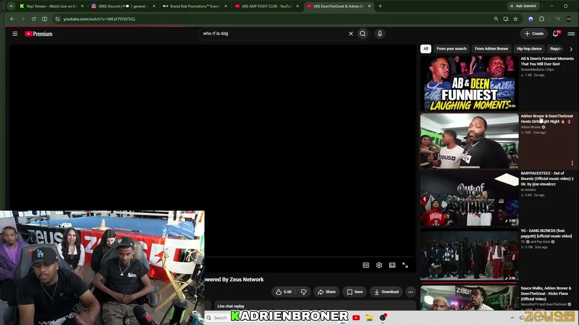Open AB & Deen's Funniest Moments title

coord(547,61)
